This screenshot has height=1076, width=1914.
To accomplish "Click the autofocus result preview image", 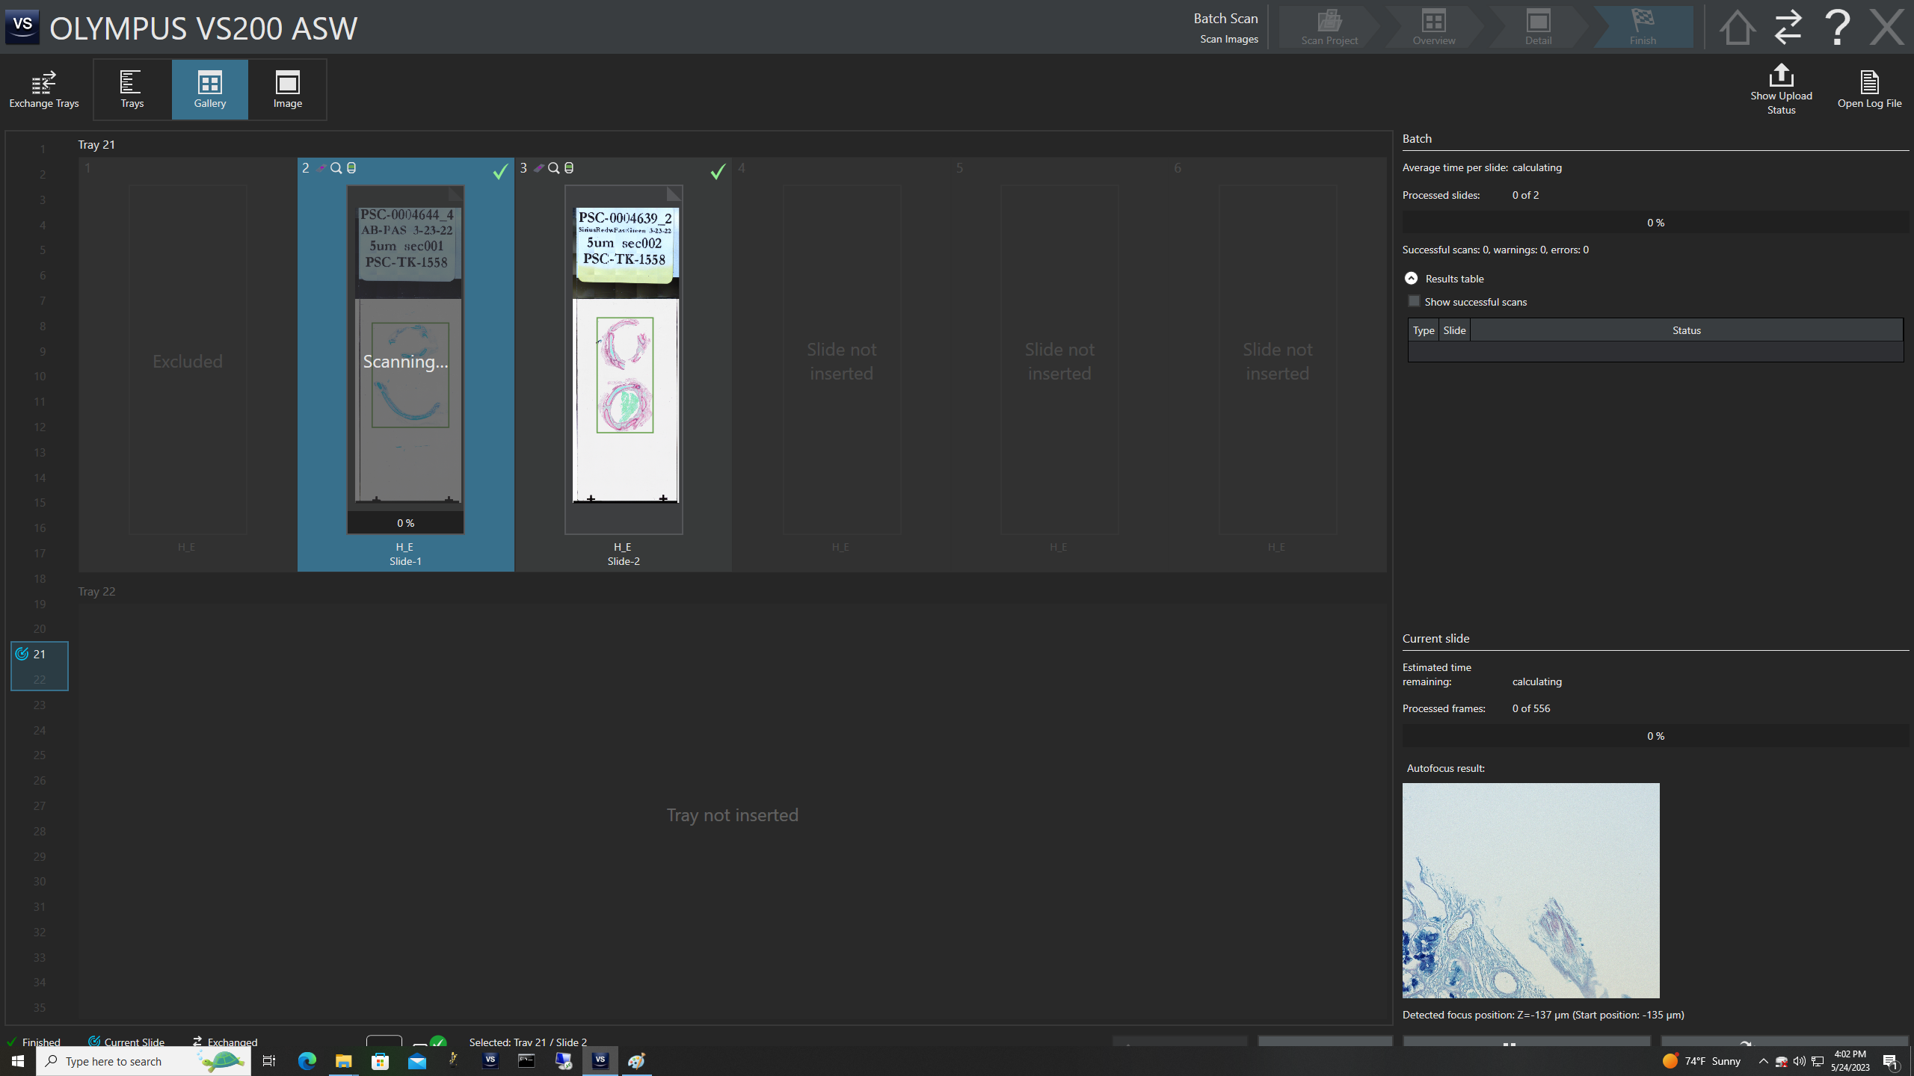I will (1530, 890).
